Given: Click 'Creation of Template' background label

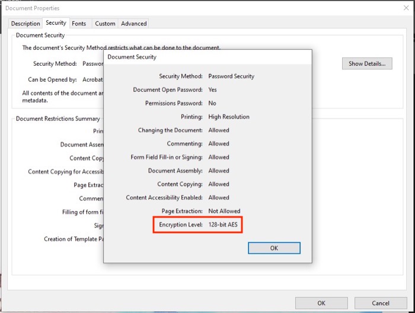Looking at the screenshot, I should (x=74, y=239).
